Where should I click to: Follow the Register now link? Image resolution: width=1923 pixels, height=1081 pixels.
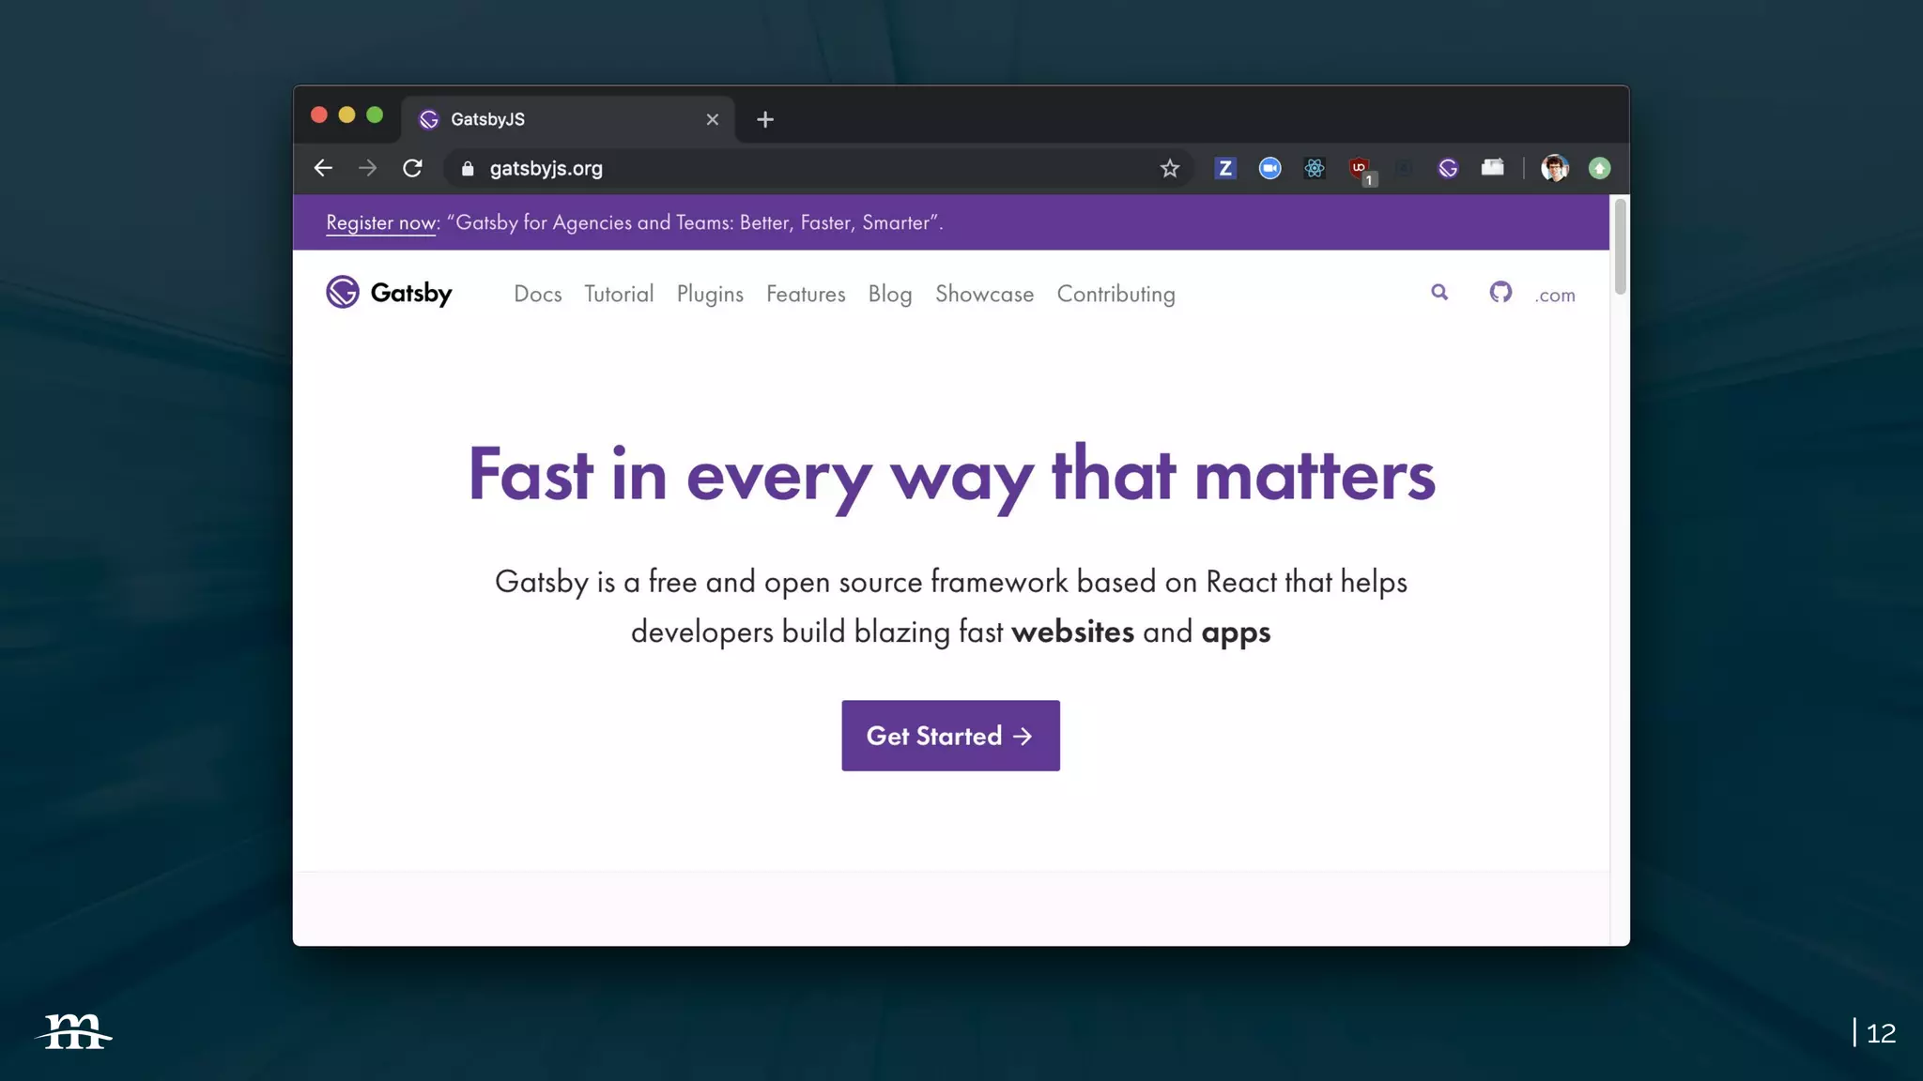tap(380, 223)
